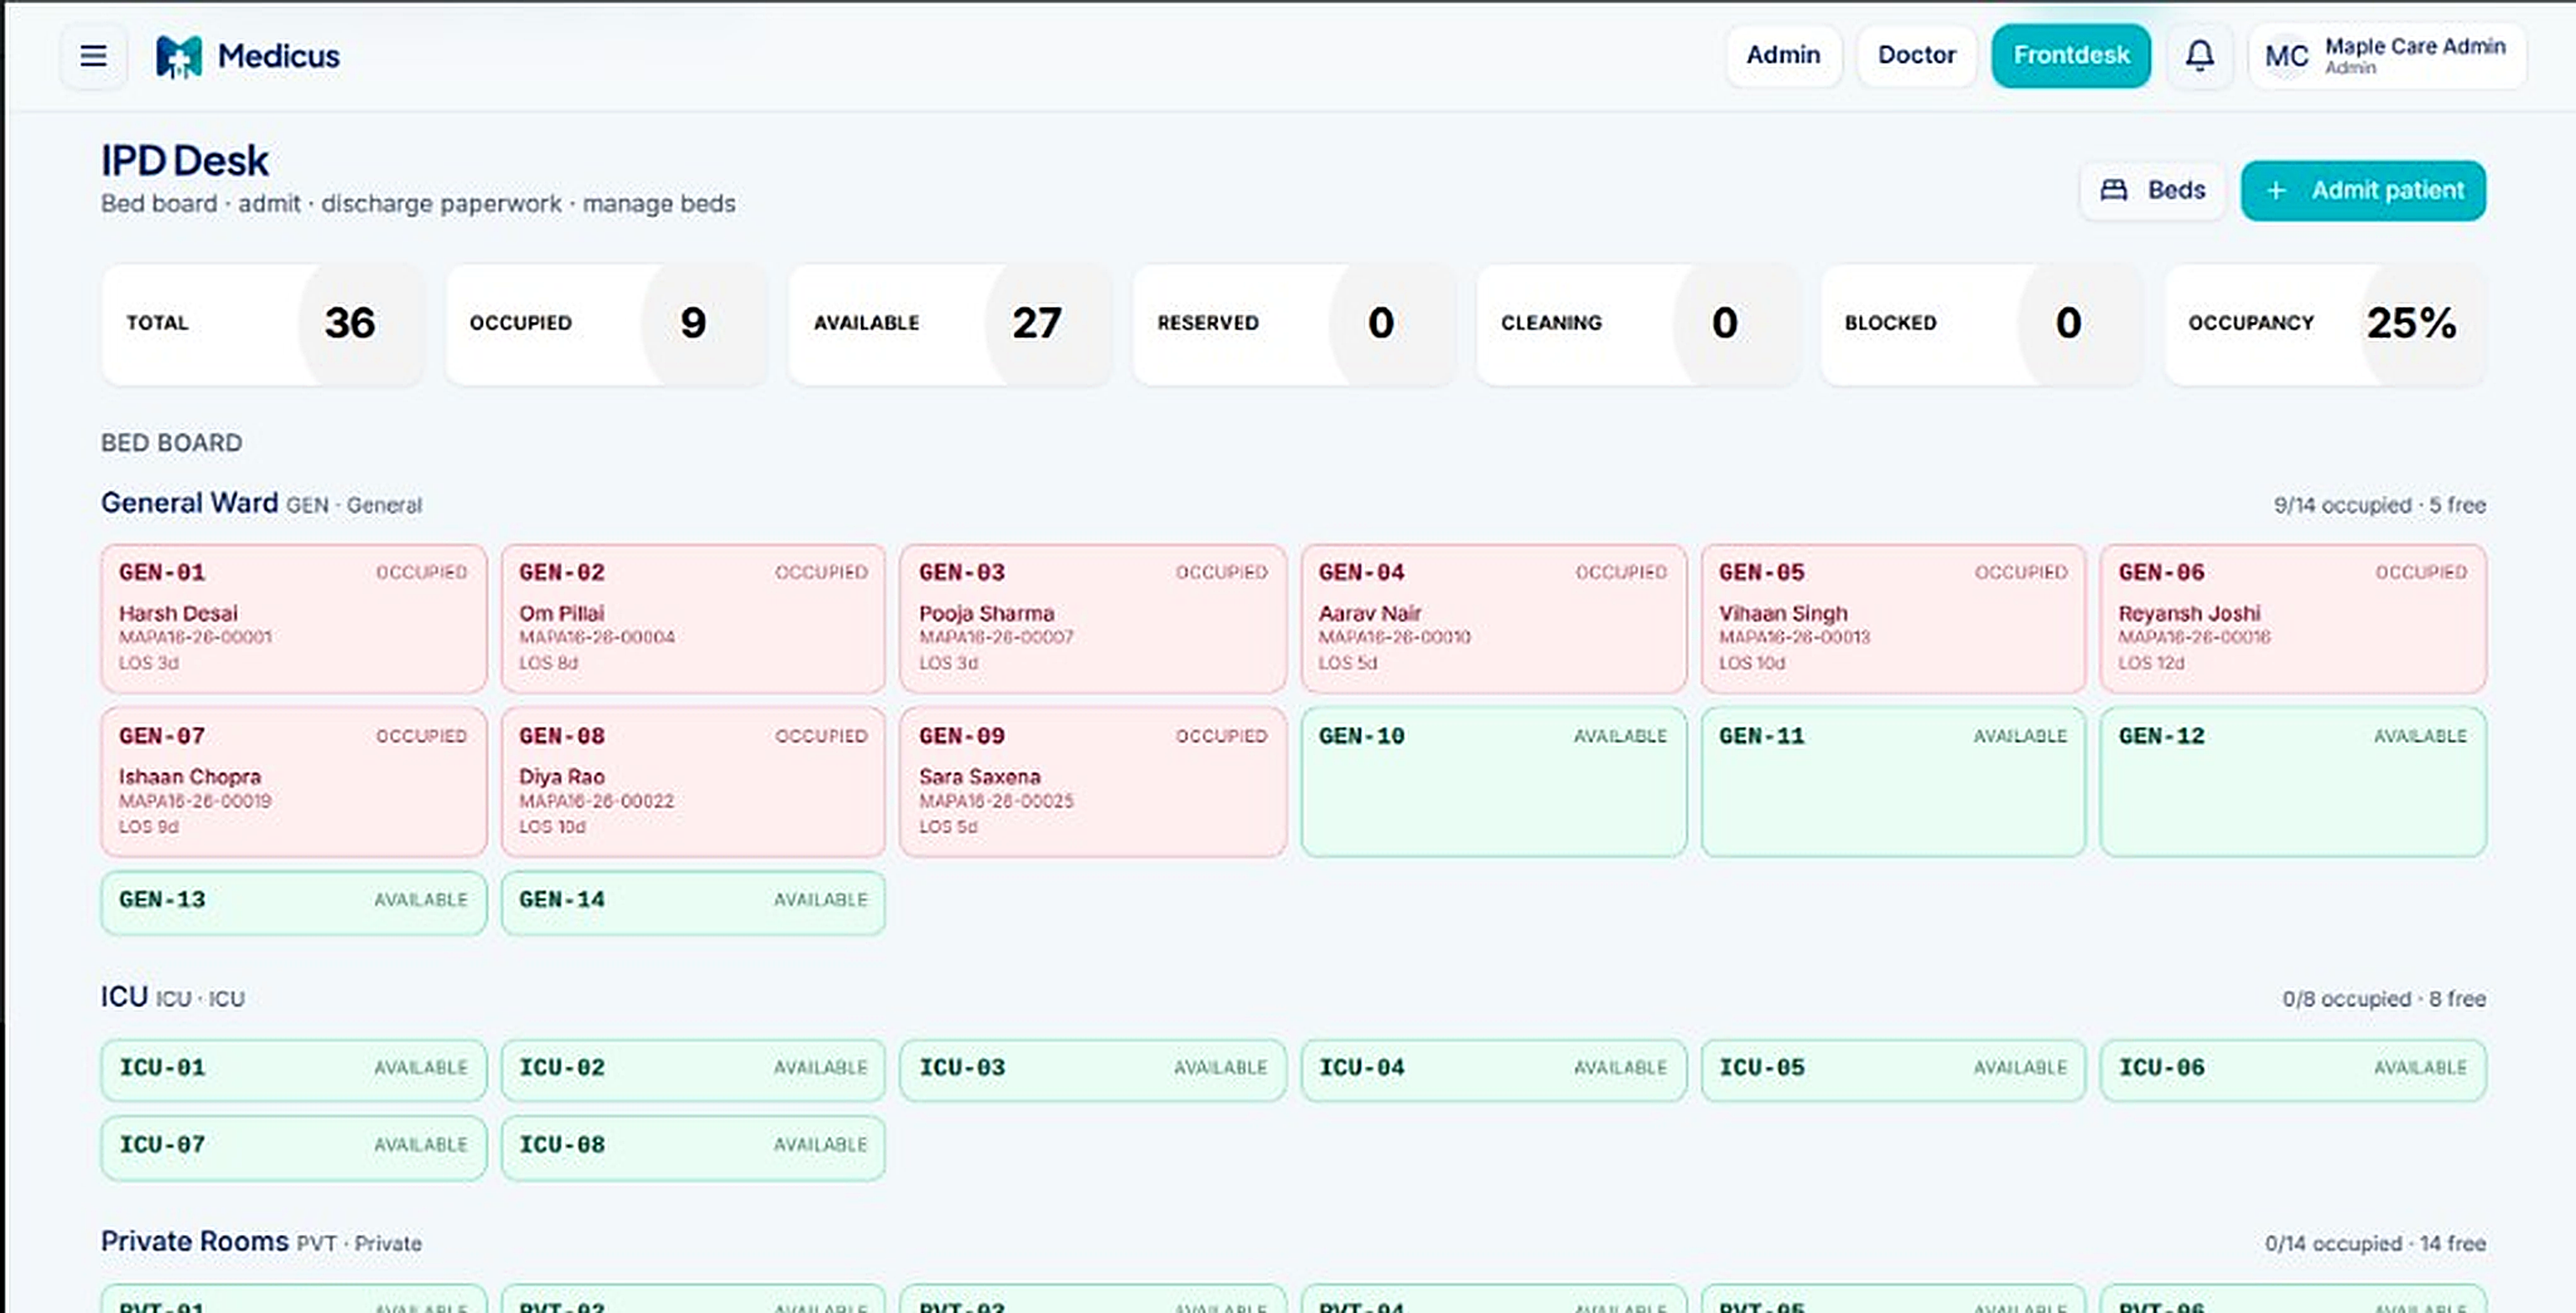Click the Occupancy 25% stat card
Viewport: 2576px width, 1313px height.
coord(2325,324)
